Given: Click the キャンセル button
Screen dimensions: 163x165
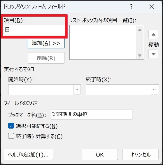Looking at the screenshot, I should (141, 155).
